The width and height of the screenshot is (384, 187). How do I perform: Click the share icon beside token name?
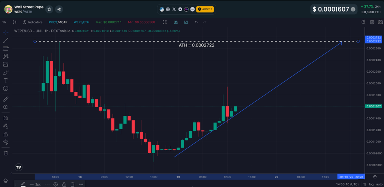coord(59,9)
